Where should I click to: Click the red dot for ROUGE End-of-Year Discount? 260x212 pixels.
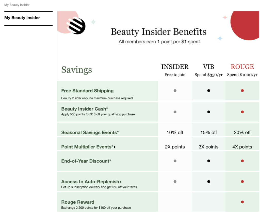pyautogui.click(x=242, y=161)
